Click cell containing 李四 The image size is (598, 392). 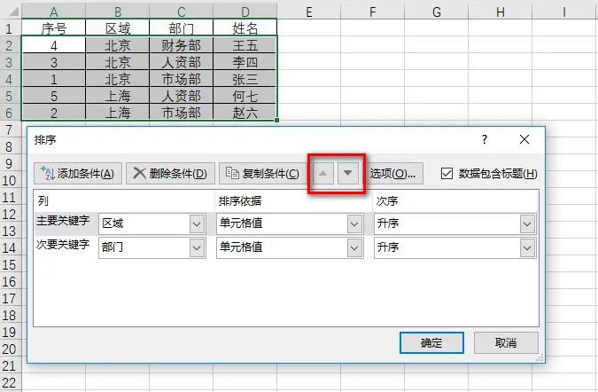(245, 62)
